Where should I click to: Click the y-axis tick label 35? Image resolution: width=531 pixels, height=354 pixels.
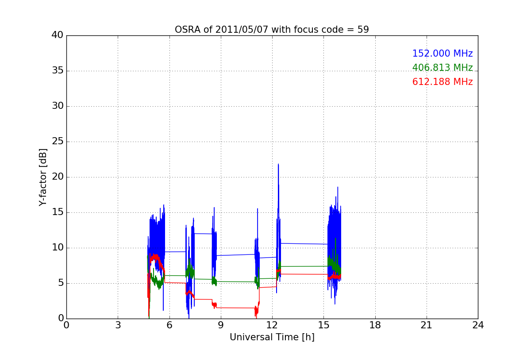(58, 71)
